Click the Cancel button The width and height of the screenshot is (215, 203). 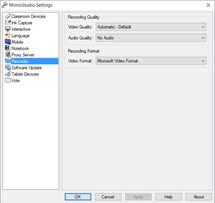(108, 197)
